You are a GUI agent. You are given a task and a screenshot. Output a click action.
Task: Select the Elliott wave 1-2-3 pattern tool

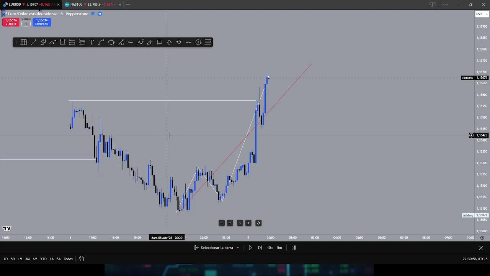140,42
